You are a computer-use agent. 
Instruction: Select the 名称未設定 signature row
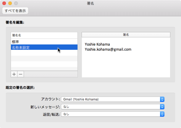(44, 47)
